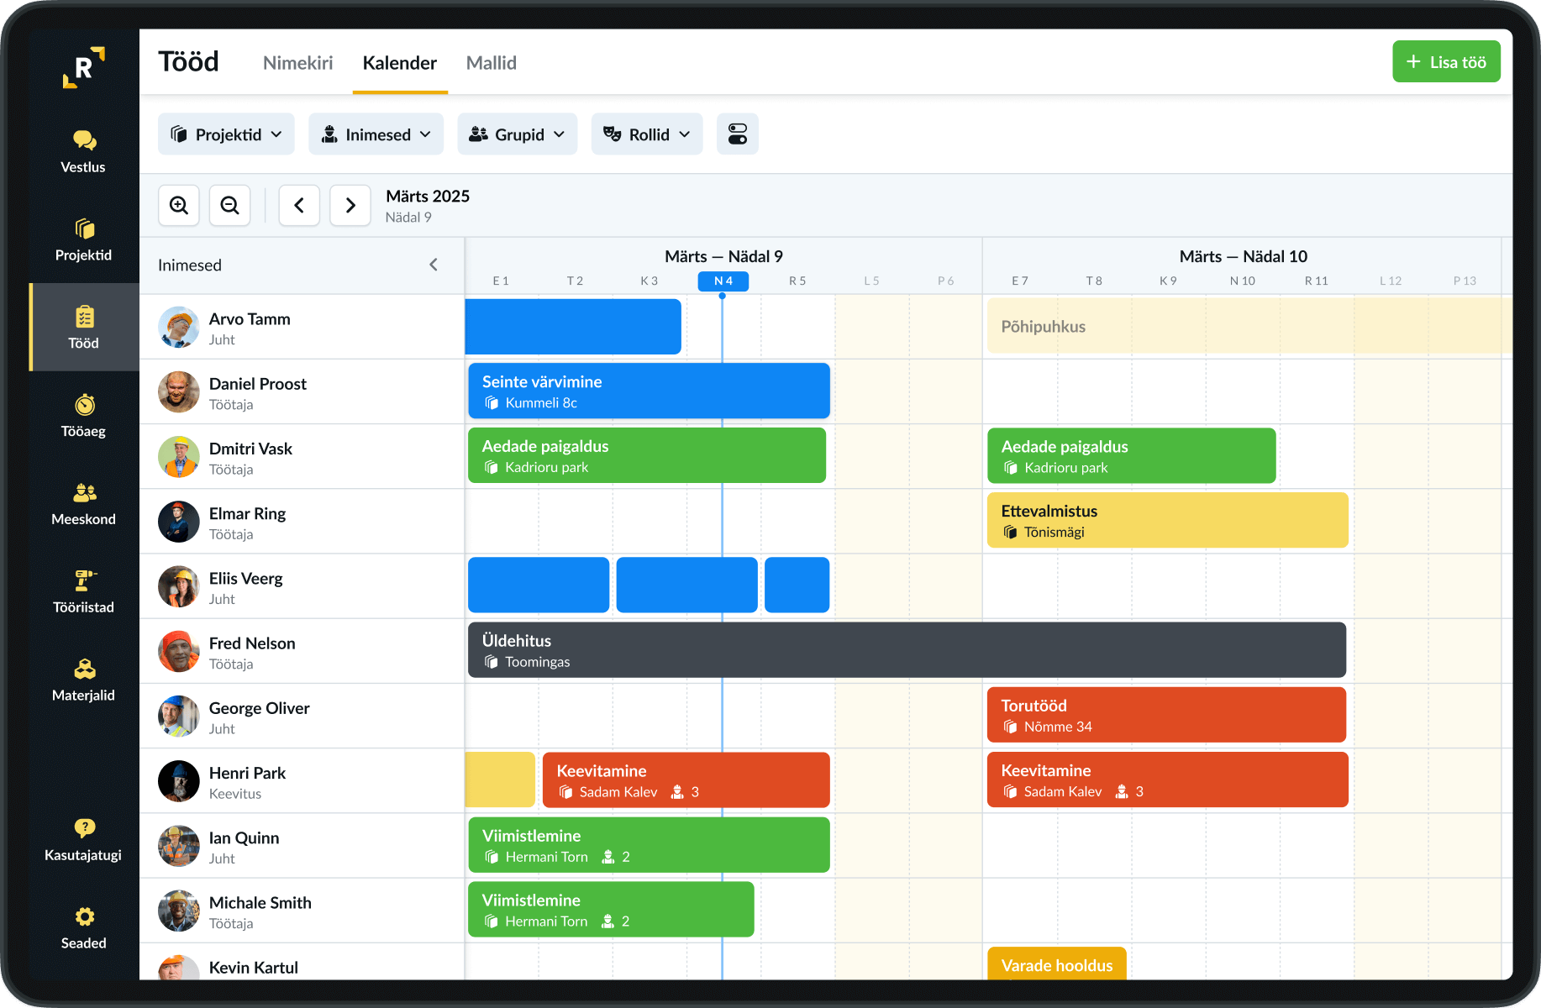This screenshot has height=1008, width=1541.
Task: Collapse the Inimesed panel chevron
Action: (434, 265)
